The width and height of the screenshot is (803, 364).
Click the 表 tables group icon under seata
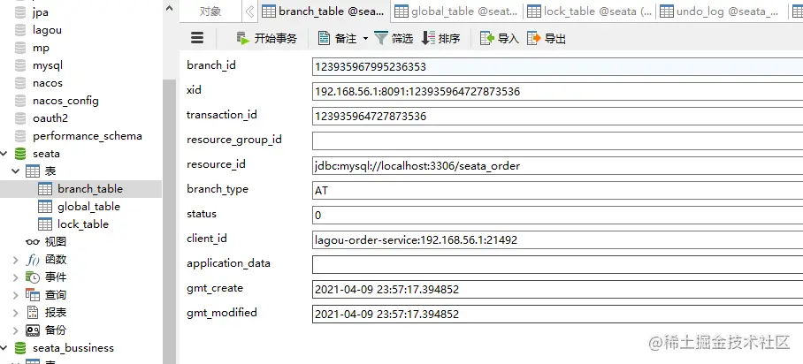33,171
